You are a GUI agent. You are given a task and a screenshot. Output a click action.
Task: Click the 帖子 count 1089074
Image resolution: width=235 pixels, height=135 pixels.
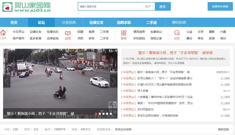click(x=60, y=129)
